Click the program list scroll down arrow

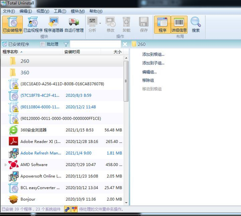coord(126,203)
